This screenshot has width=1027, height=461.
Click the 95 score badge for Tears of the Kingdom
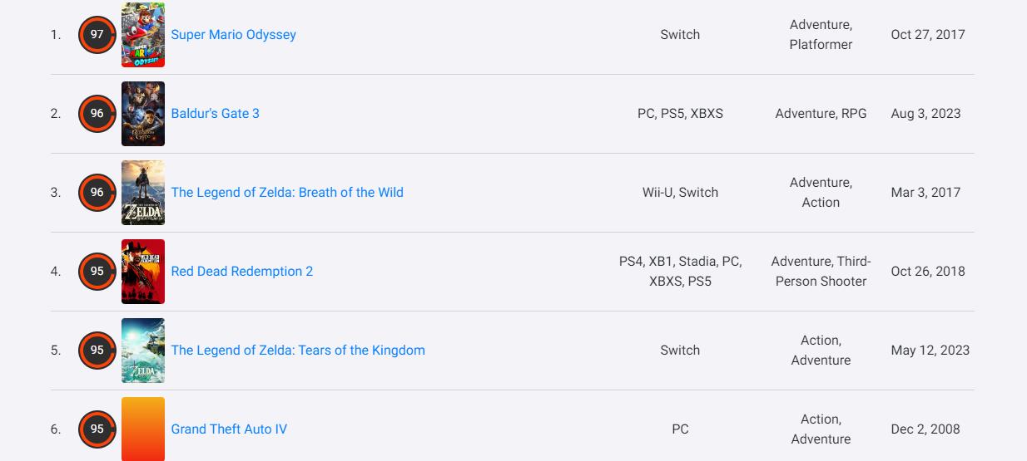[97, 351]
